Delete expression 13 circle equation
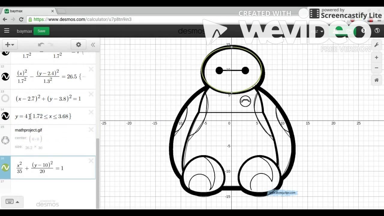384x216 pixels. tap(91, 94)
